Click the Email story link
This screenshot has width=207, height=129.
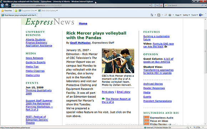point(123,92)
